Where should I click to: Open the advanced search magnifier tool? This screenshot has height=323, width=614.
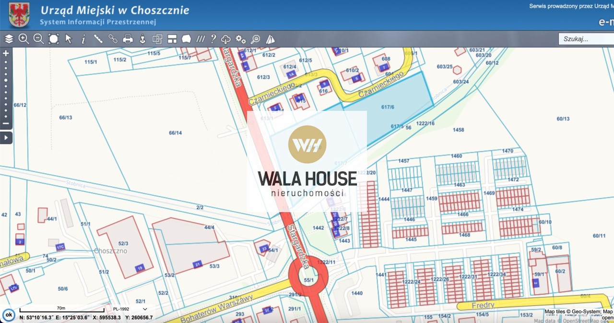pyautogui.click(x=256, y=39)
